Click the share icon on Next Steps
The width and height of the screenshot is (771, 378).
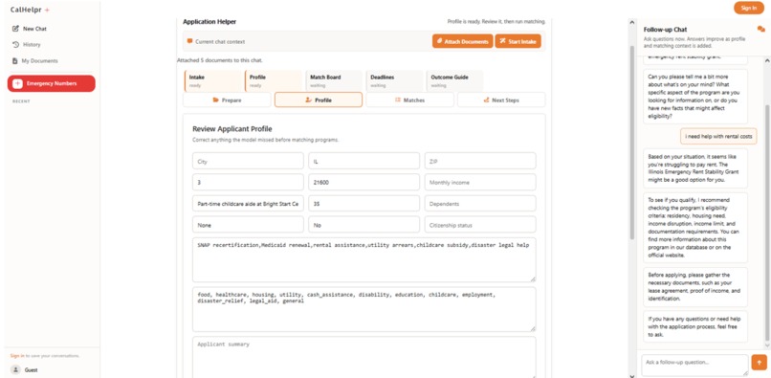coord(486,100)
